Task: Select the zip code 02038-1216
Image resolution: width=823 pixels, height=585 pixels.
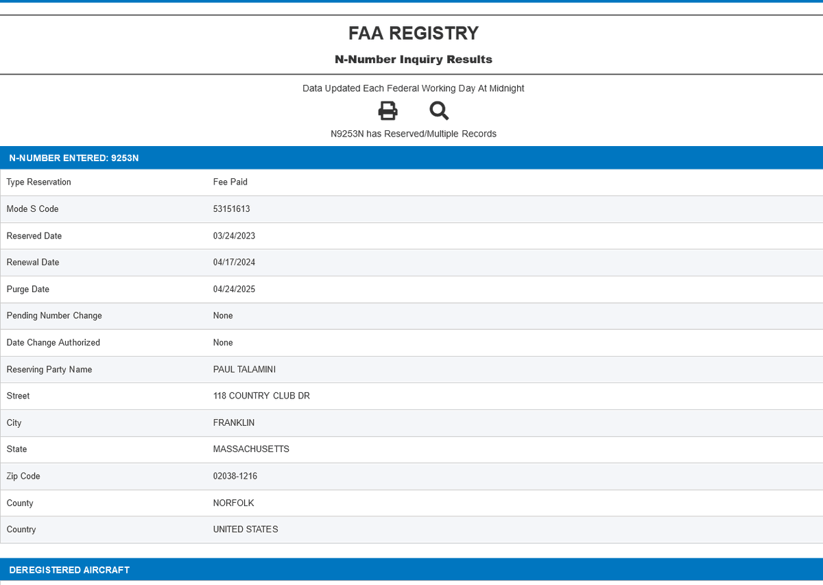Action: coord(235,476)
